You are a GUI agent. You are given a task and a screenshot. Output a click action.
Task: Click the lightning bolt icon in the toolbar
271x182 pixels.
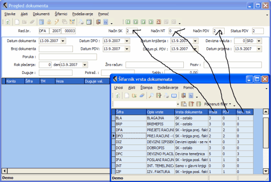point(57,22)
